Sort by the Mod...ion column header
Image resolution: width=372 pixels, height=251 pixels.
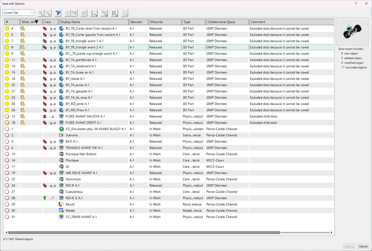31,22
